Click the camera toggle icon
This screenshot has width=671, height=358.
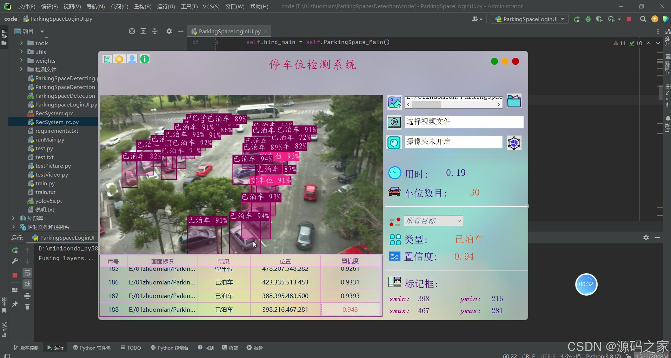[x=394, y=143]
